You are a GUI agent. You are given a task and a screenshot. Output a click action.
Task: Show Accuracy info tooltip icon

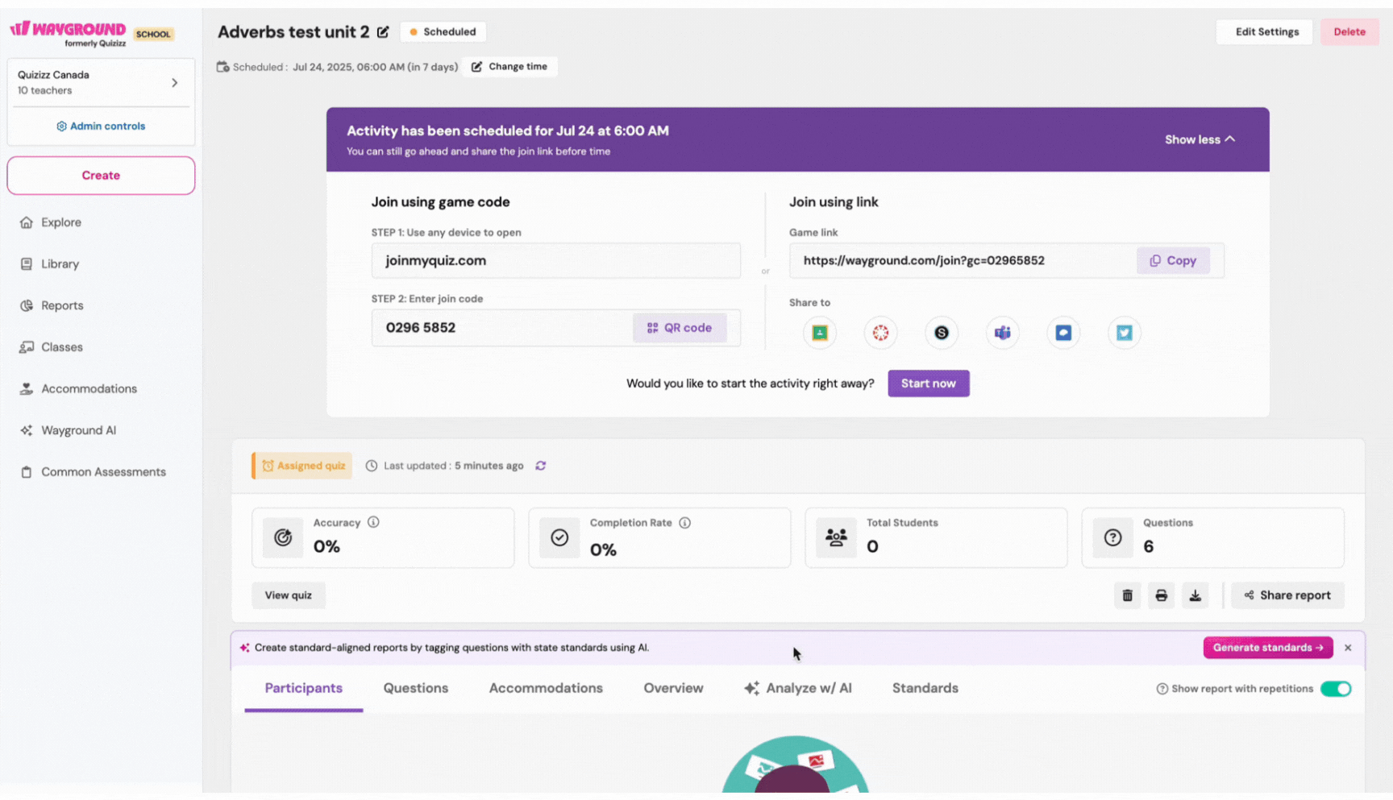[x=373, y=522]
